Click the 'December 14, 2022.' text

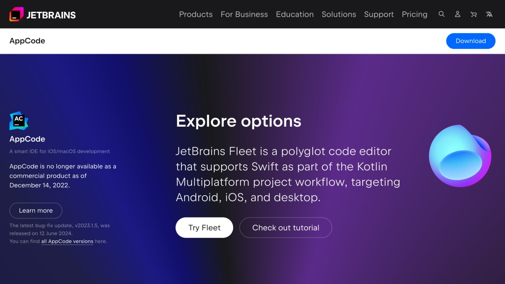coord(40,185)
